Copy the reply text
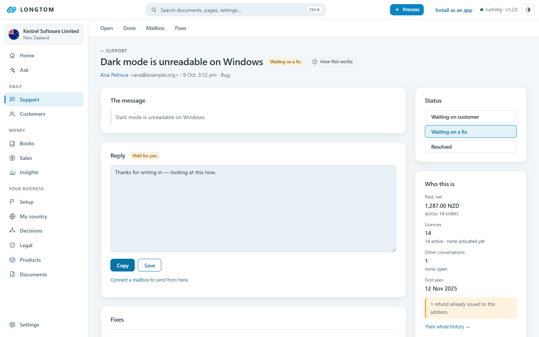Viewport: 539px width, 337px height. (x=122, y=265)
